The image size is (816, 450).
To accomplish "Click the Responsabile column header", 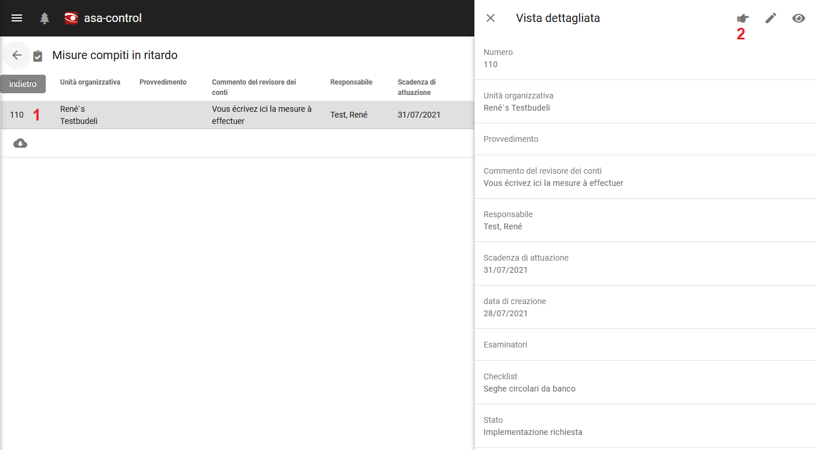I will click(x=351, y=82).
